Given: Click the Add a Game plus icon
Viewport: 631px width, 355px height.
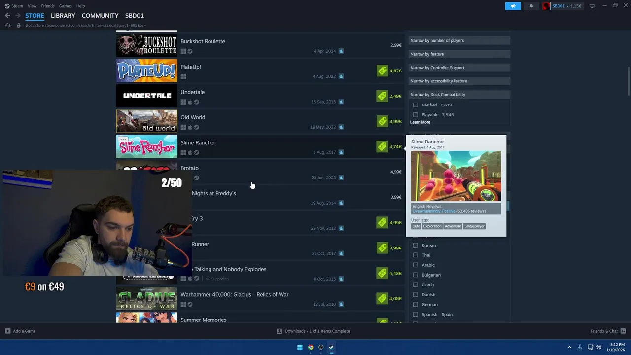Looking at the screenshot, I should click(x=7, y=331).
